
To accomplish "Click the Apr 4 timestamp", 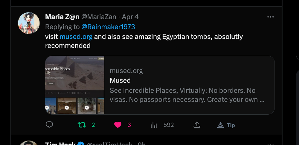I will click(130, 17).
